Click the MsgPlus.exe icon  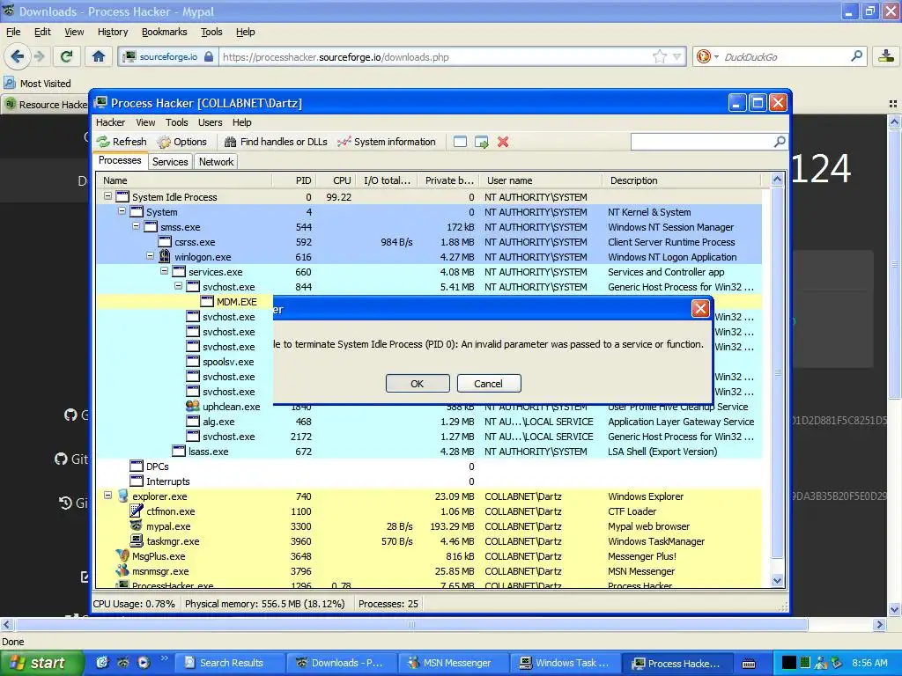(x=122, y=555)
